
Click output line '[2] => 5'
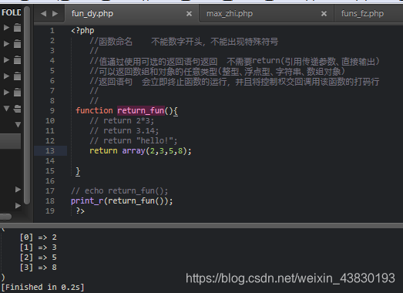[39, 258]
